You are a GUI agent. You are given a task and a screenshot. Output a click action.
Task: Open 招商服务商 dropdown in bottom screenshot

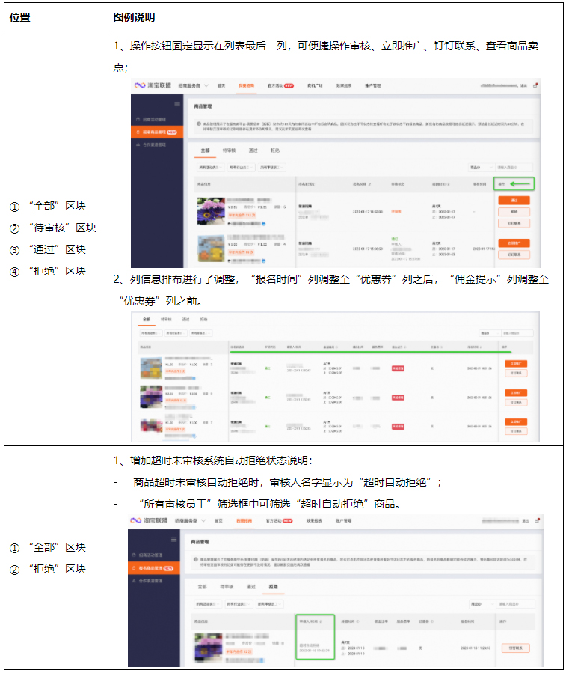tap(190, 520)
